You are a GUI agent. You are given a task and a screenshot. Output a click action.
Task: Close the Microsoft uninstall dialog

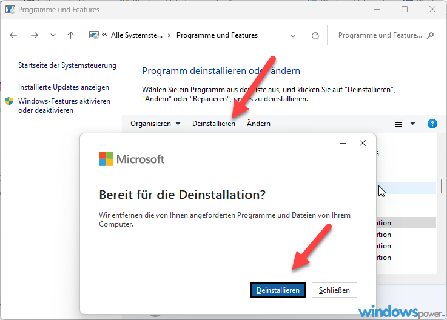(x=363, y=143)
